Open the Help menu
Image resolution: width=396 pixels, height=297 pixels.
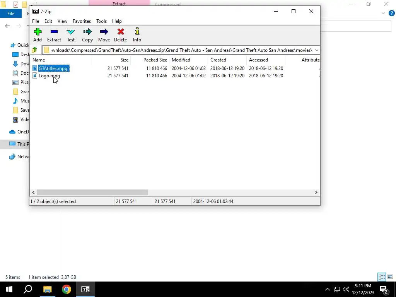117,21
